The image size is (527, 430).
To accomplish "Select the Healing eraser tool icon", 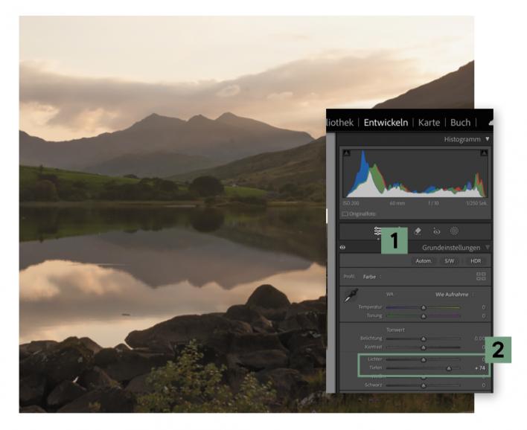I will [x=418, y=231].
